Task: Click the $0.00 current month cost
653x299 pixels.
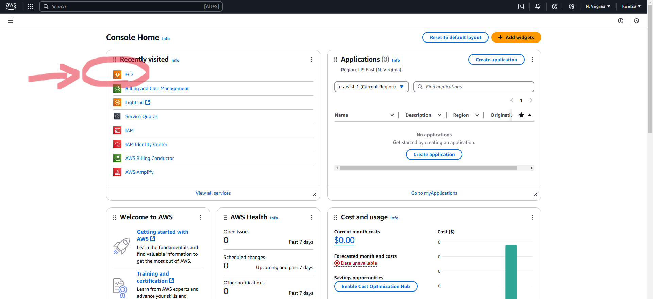Action: click(x=344, y=240)
